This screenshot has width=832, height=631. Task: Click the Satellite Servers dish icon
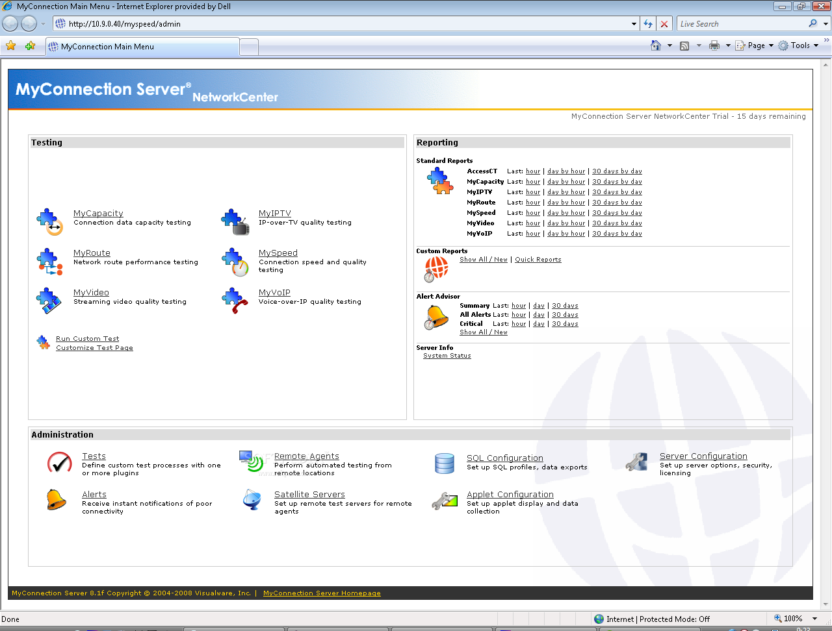[x=252, y=500]
